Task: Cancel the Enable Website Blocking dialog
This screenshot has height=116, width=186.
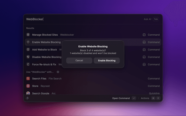Action: (79, 61)
